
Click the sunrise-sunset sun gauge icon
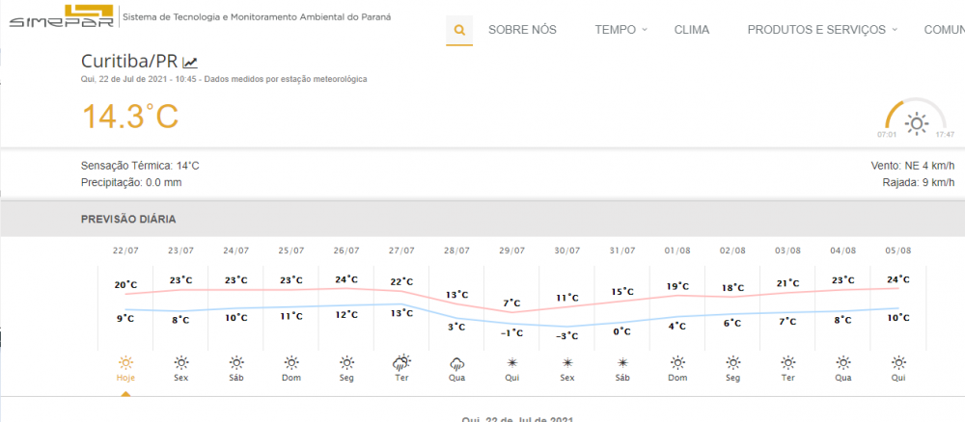(916, 122)
